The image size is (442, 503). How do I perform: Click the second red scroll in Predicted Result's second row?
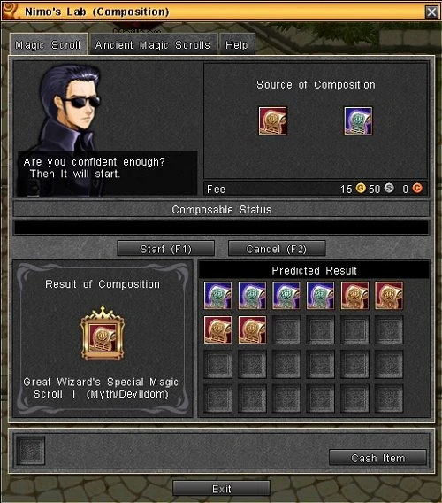pyautogui.click(x=252, y=329)
